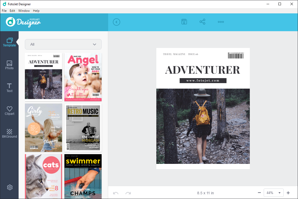Open the Template panel in the sidebar

point(9,42)
